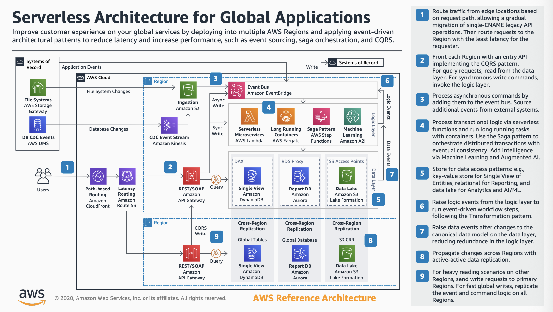Click the DAX label

(x=239, y=161)
